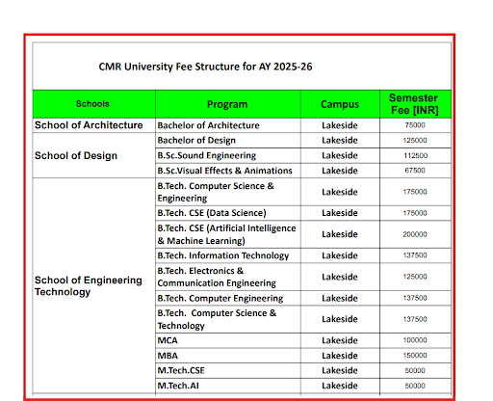Click fee "175000" in Computer Science & Engineering row
Viewport: 493px width, 401px height.
[x=415, y=192]
